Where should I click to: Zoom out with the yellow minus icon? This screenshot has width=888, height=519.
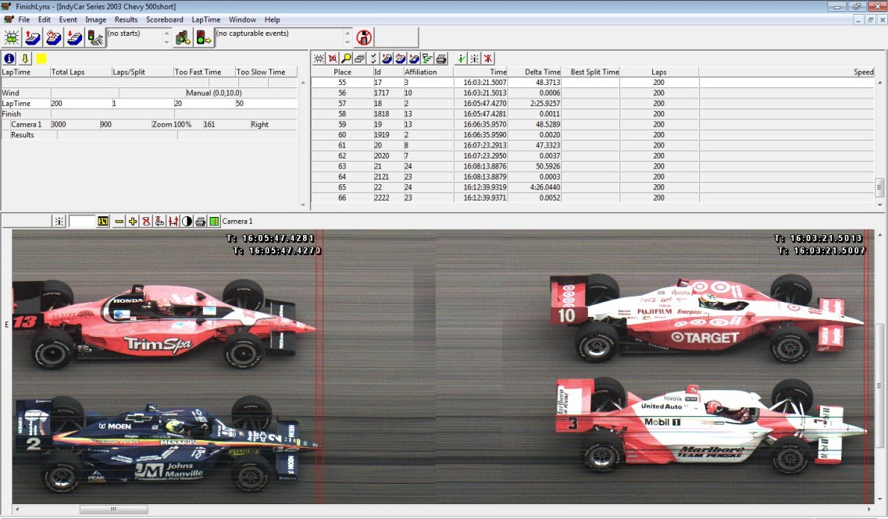pyautogui.click(x=118, y=221)
